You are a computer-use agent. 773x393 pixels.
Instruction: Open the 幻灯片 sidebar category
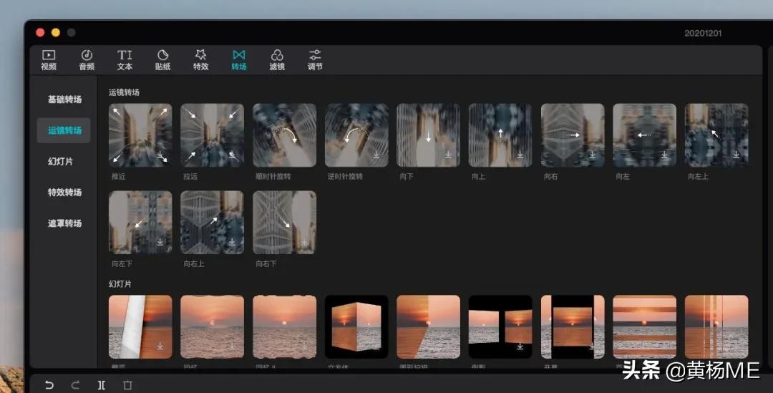[x=60, y=162]
